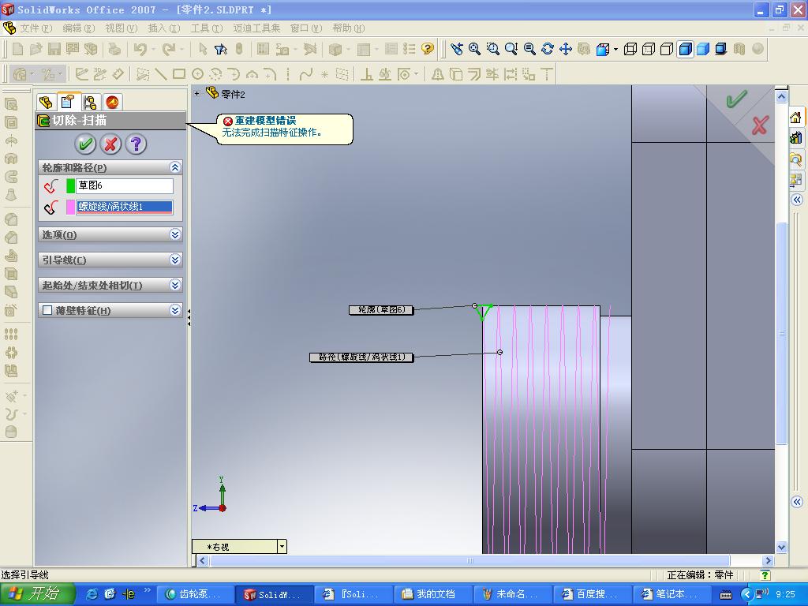Select the 螺旋线/涡状线1 path field

(x=125, y=207)
